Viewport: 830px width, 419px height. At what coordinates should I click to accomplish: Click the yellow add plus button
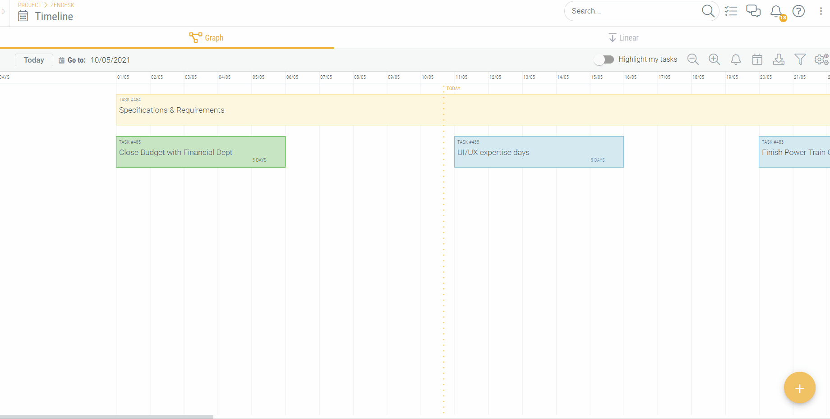[x=799, y=388]
